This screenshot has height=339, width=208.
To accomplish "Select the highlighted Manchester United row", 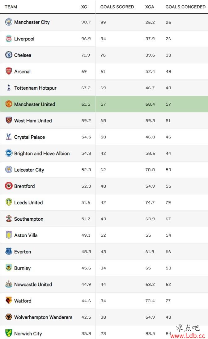I will pyautogui.click(x=104, y=104).
